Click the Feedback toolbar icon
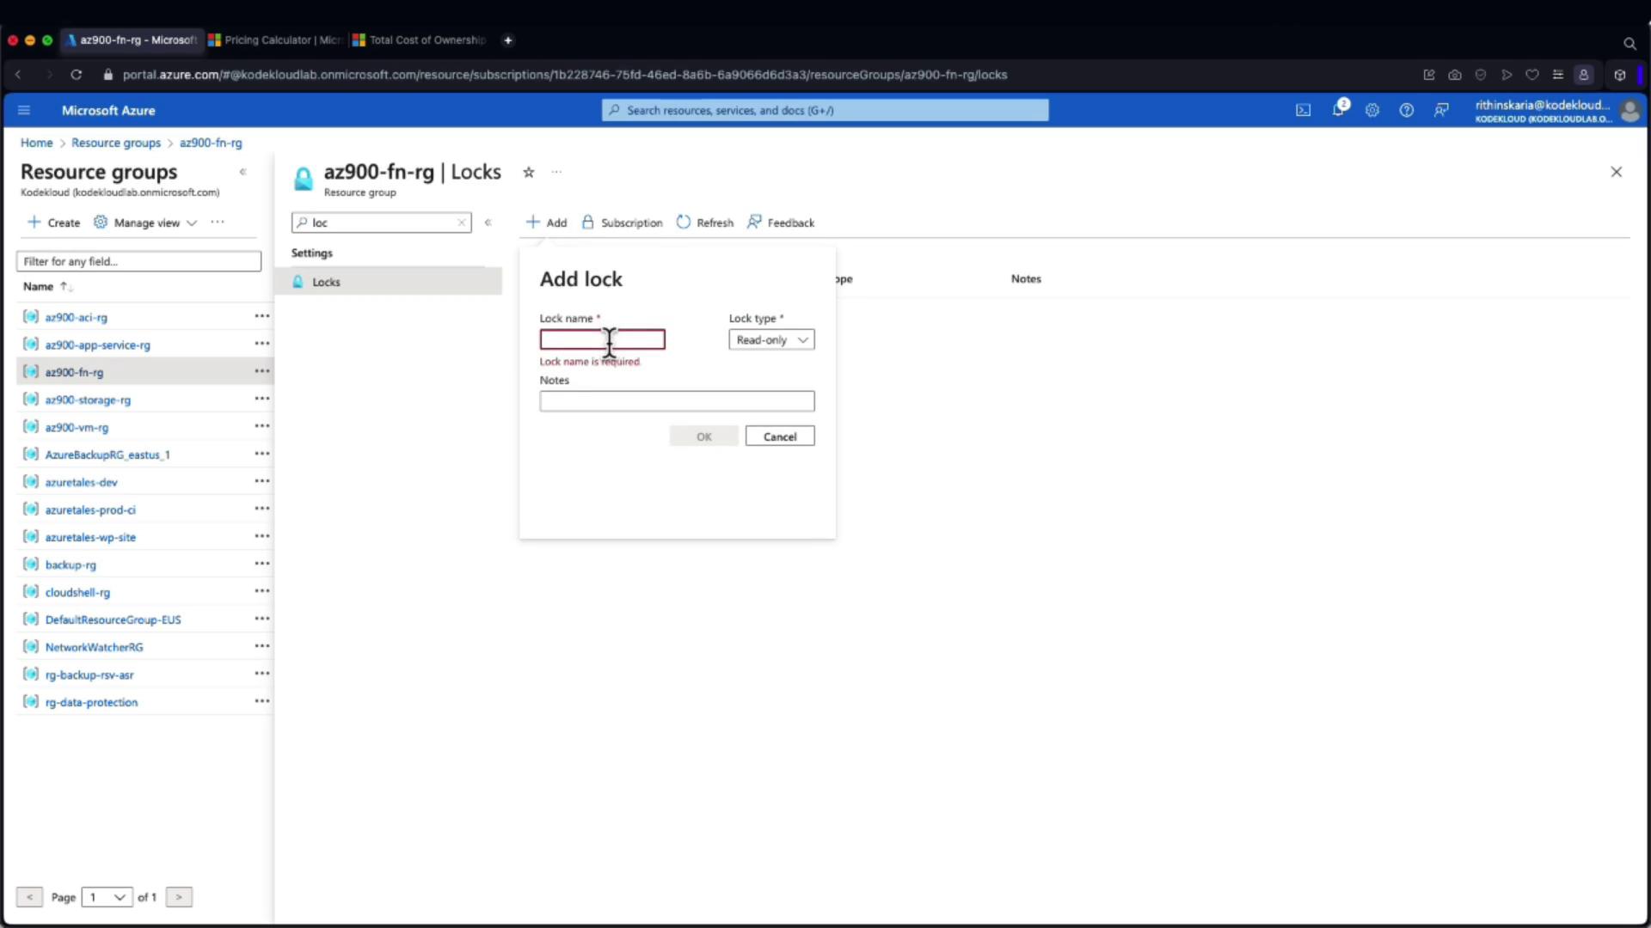Screen dimensions: 1651x928 click(754, 223)
